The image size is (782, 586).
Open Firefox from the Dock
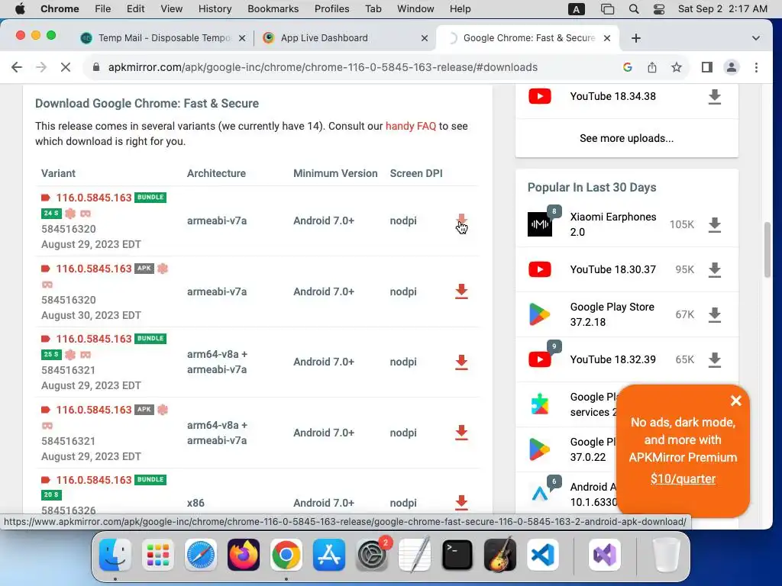click(x=244, y=555)
